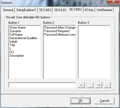120x108 pixels.
Task: Pick Initials in Button 1 list
Action: click(14, 42)
